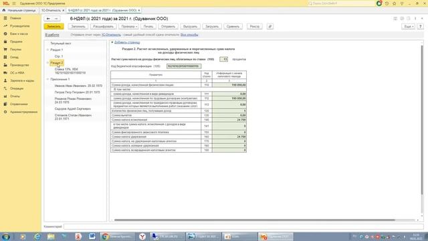Viewport: 428px width, 241px height.
Task: Open the Руководителю section
Action: 19,26
